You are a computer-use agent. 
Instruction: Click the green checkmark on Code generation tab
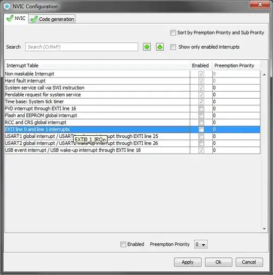34,19
